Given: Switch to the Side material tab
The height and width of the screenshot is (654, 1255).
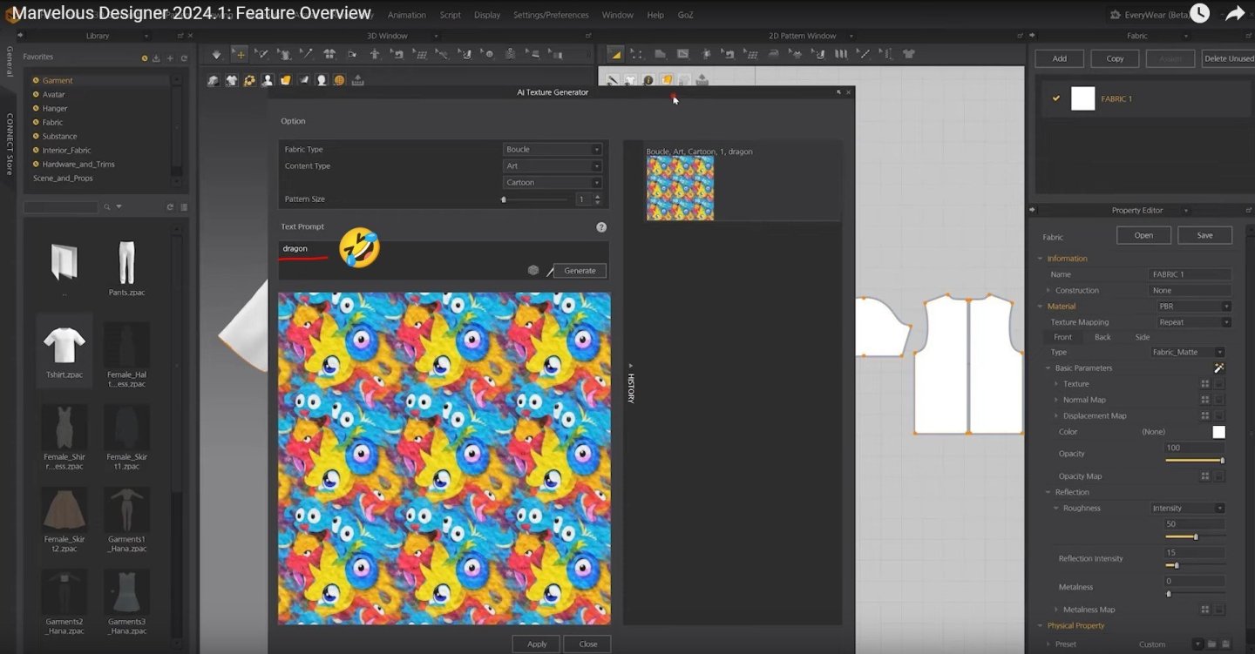Looking at the screenshot, I should click(1142, 337).
